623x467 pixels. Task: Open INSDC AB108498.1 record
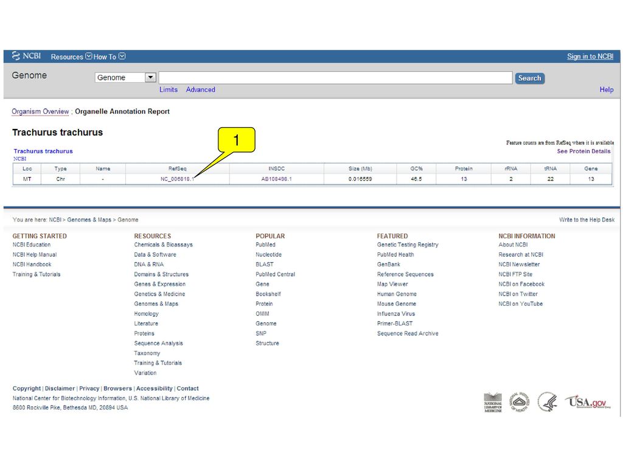pos(277,179)
